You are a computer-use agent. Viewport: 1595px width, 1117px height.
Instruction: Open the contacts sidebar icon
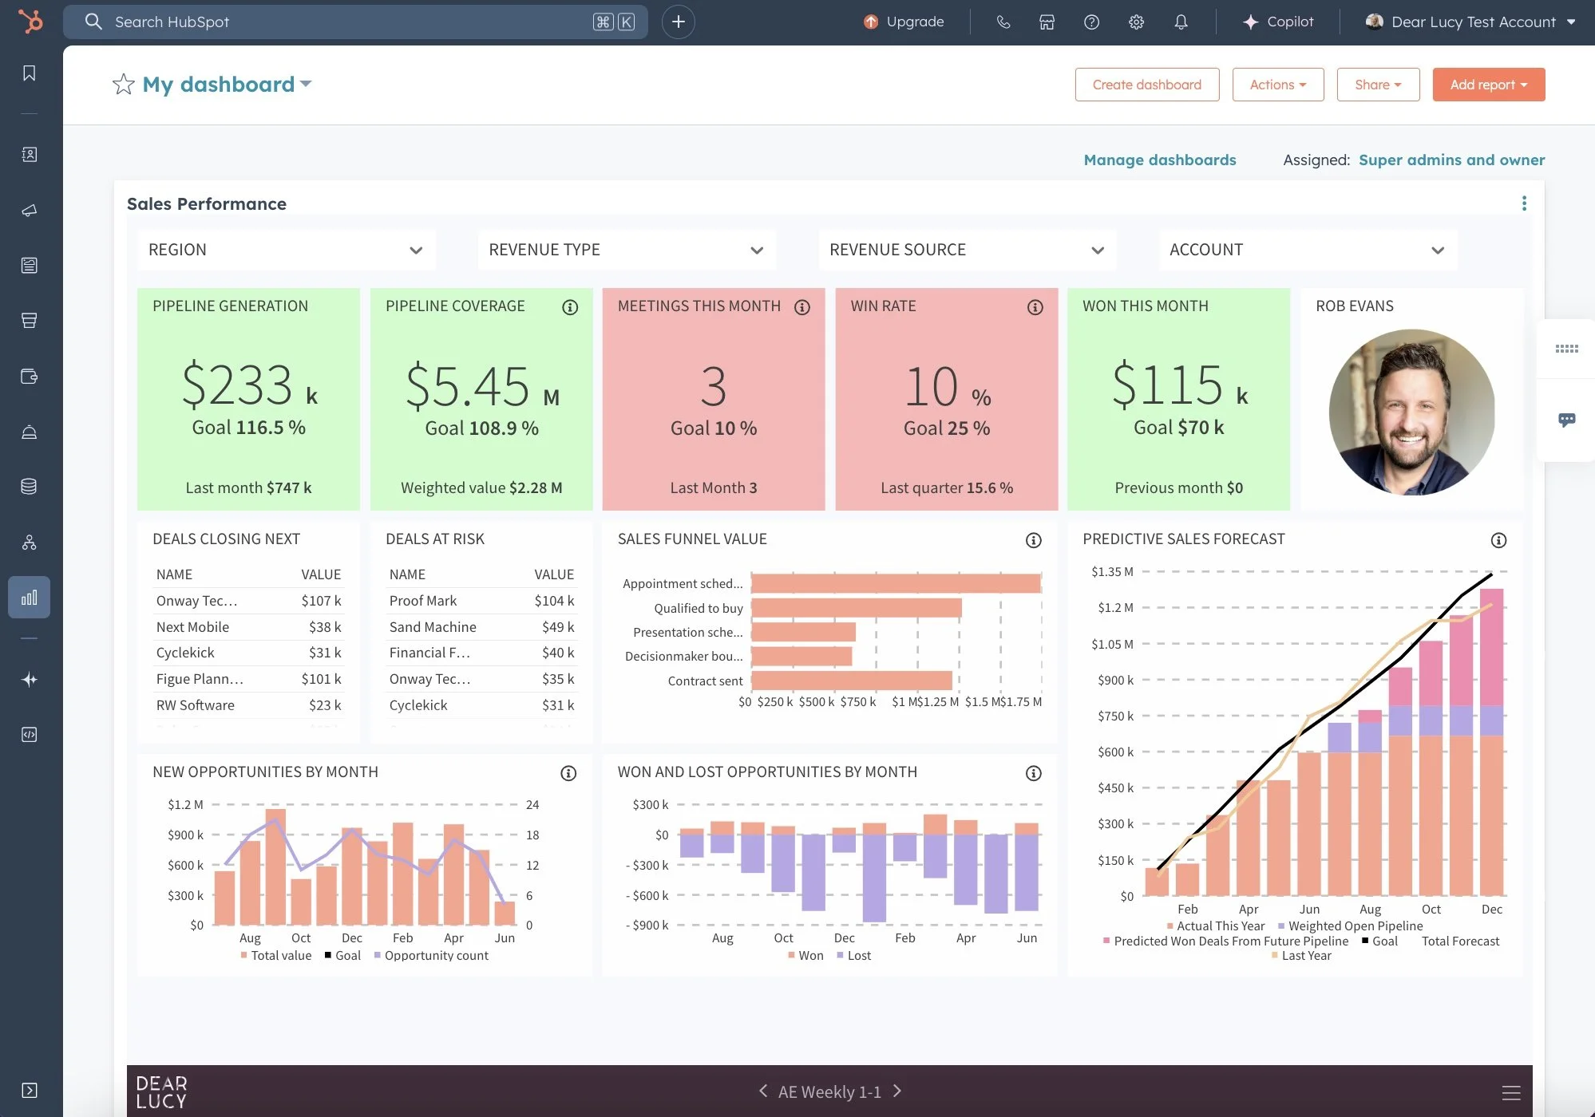click(x=30, y=154)
